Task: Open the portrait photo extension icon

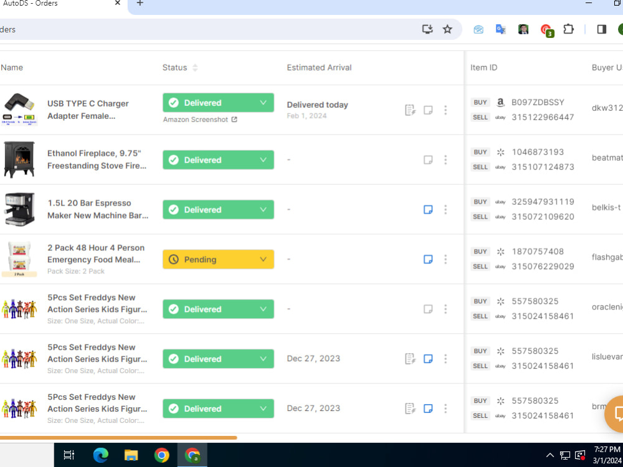Action: tap(523, 29)
